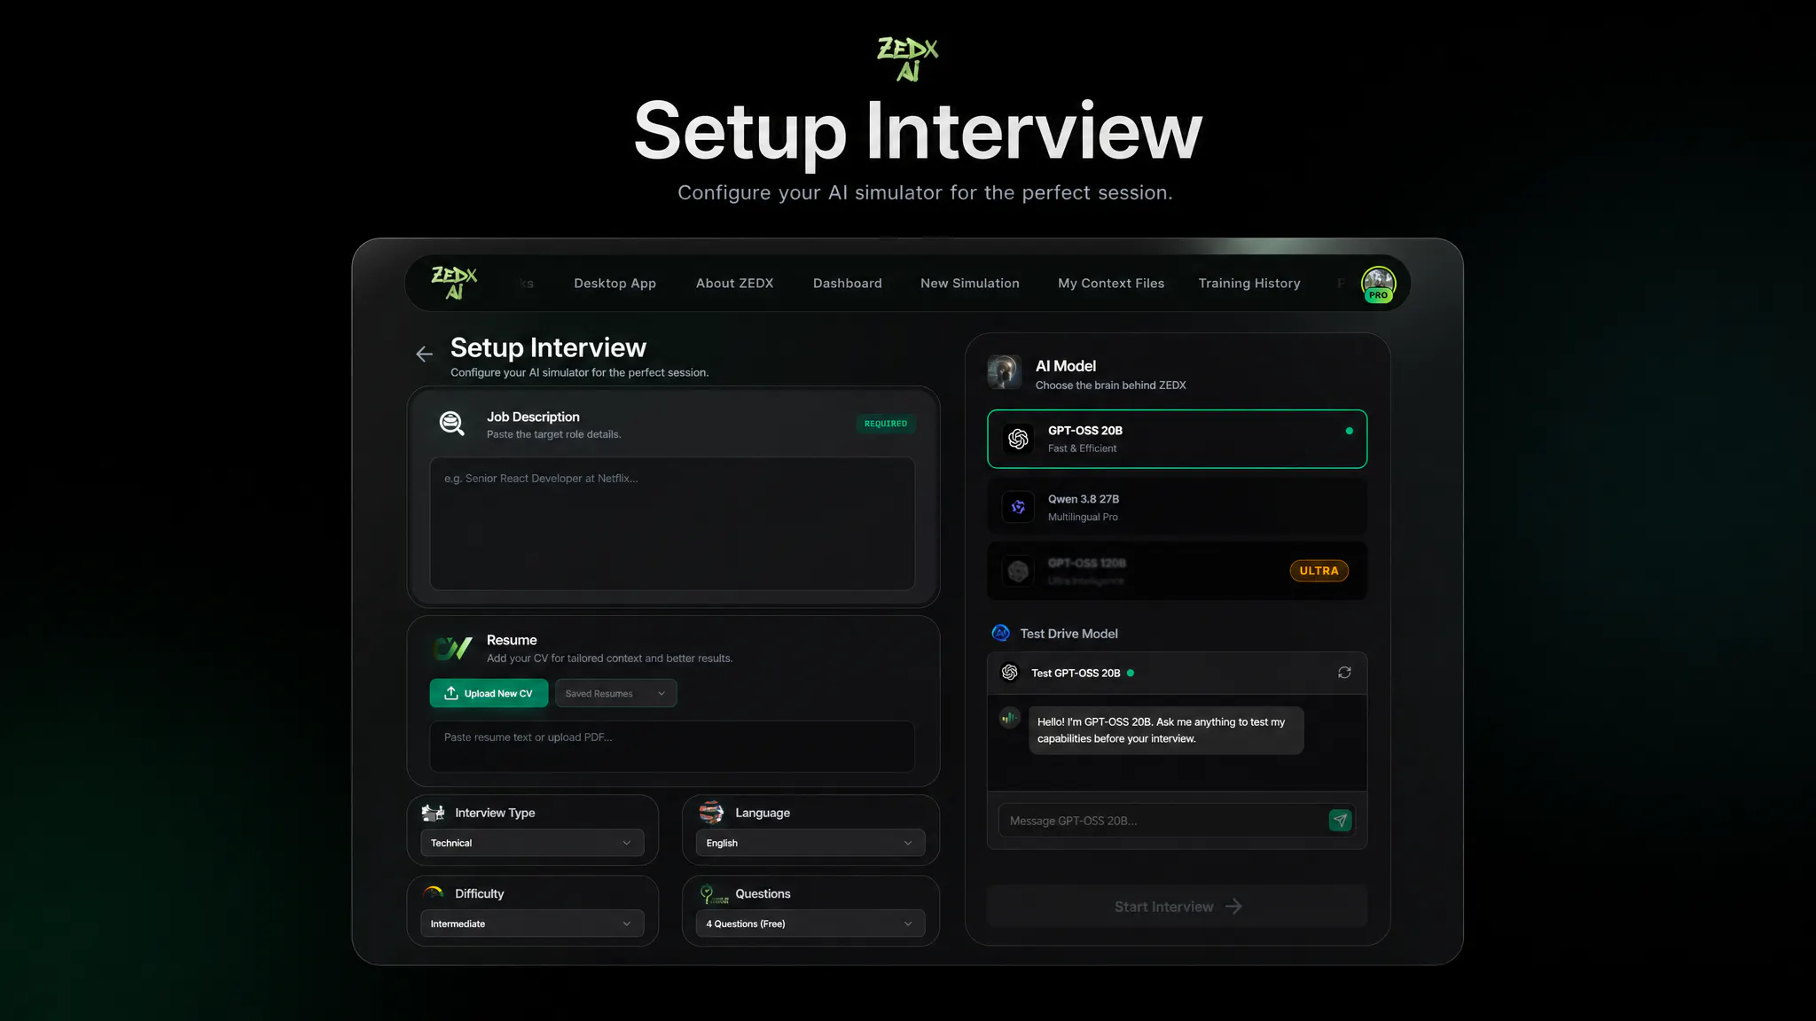Screen dimensions: 1816x1021
Task: Click the resume text paste field
Action: pos(672,746)
